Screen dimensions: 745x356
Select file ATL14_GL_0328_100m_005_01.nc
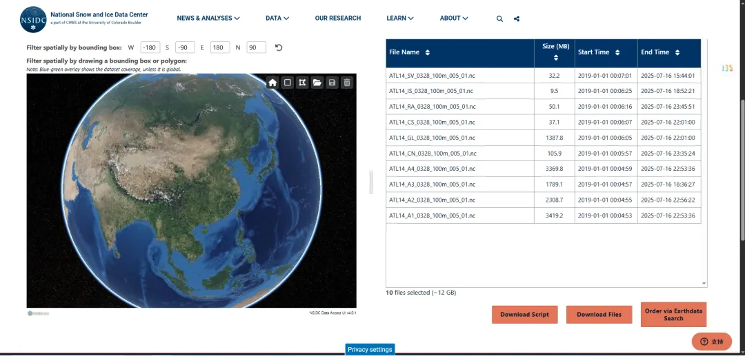pos(432,138)
